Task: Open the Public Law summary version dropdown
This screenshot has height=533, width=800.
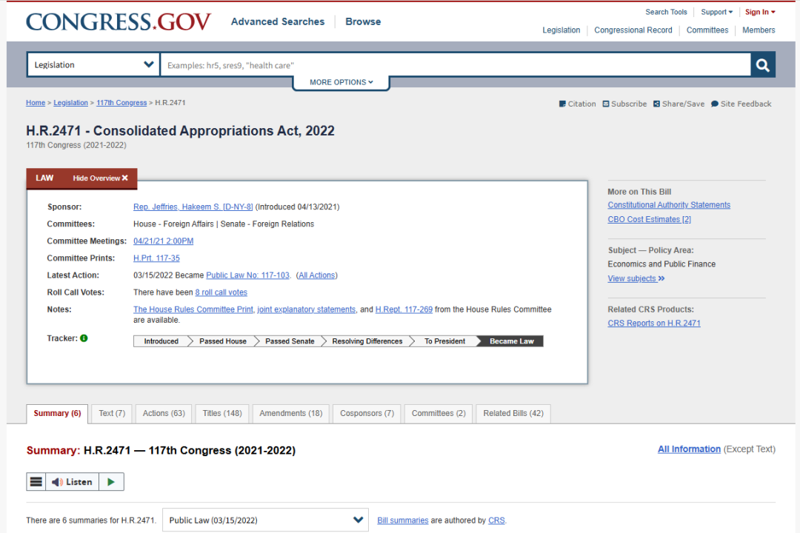Action: click(265, 520)
